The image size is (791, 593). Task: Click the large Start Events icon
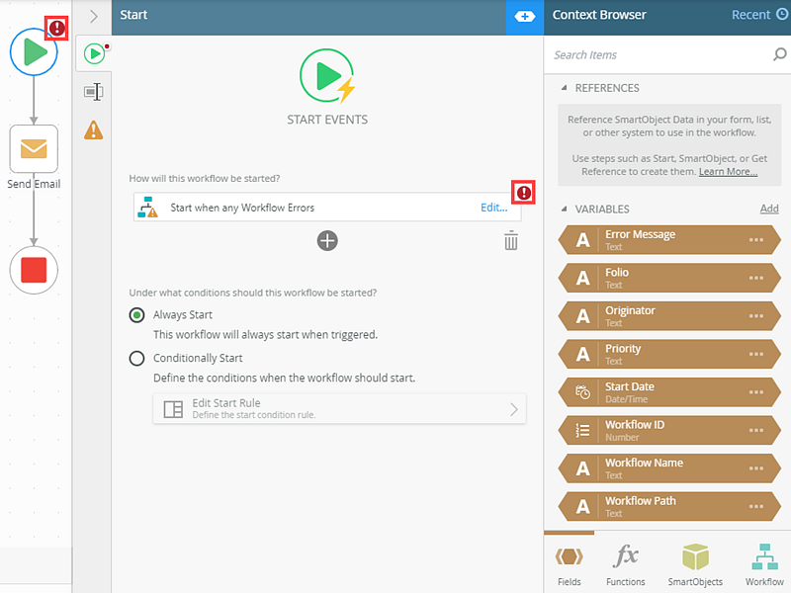point(327,76)
